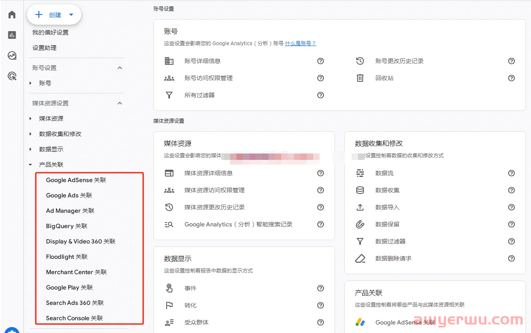Click the filter icon beside 所有过滤器
Screen dimensions: 531x333
169,95
